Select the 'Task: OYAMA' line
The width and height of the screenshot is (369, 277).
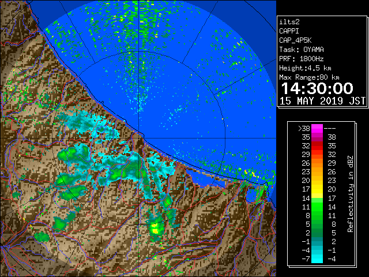pyautogui.click(x=302, y=50)
